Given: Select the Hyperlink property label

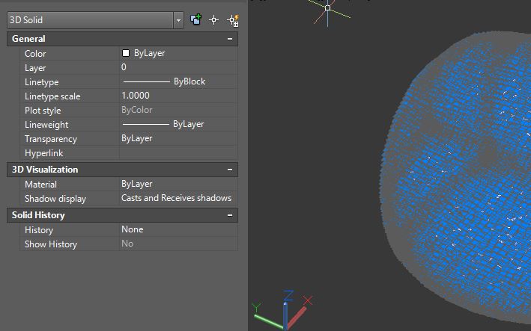Looking at the screenshot, I should coord(43,153).
